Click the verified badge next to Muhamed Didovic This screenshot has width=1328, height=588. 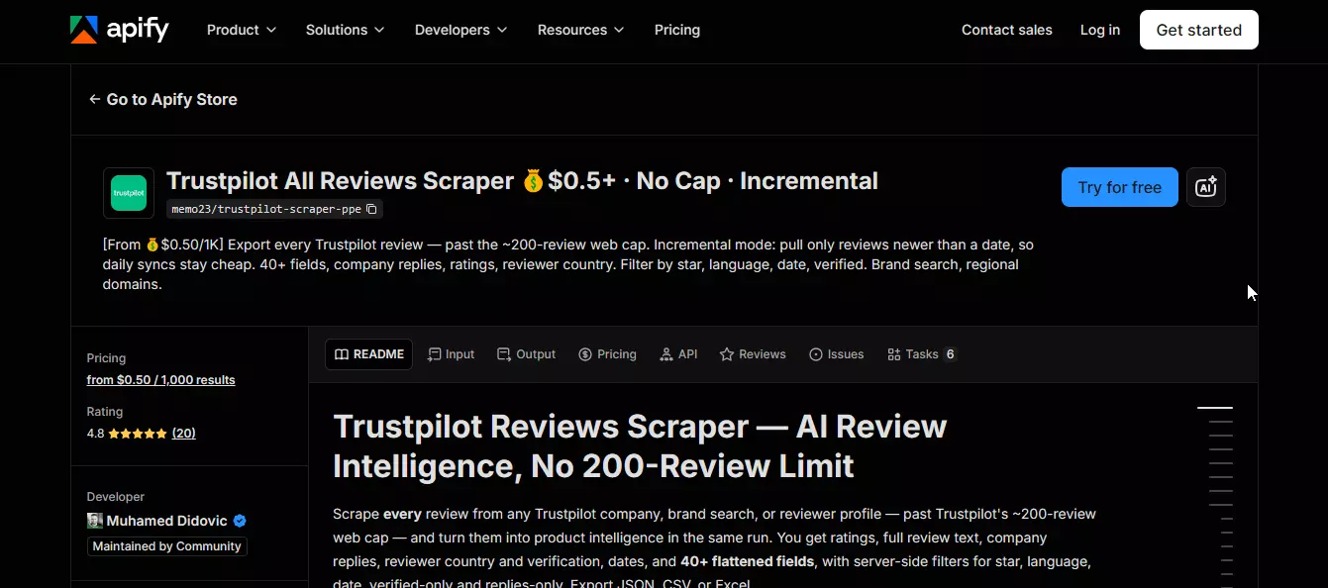click(240, 521)
